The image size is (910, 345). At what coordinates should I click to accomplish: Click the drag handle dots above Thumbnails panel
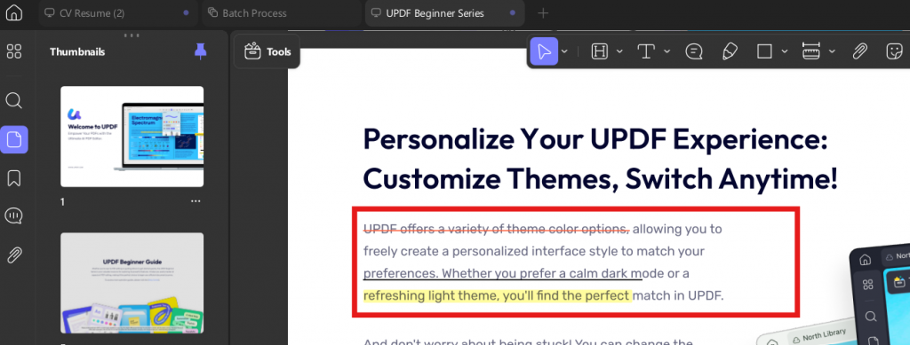coord(132,35)
